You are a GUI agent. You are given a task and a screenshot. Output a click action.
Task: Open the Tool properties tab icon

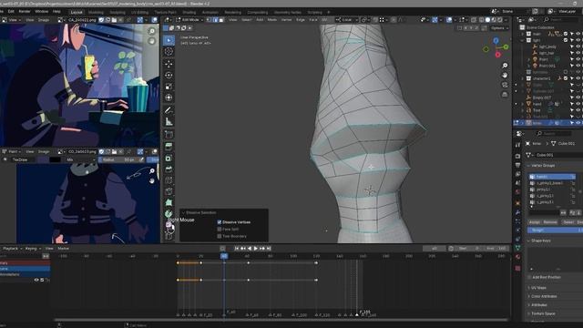[x=518, y=144]
